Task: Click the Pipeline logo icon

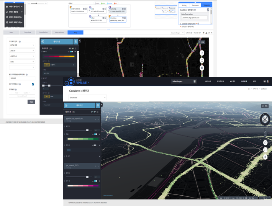Action: 69,82
